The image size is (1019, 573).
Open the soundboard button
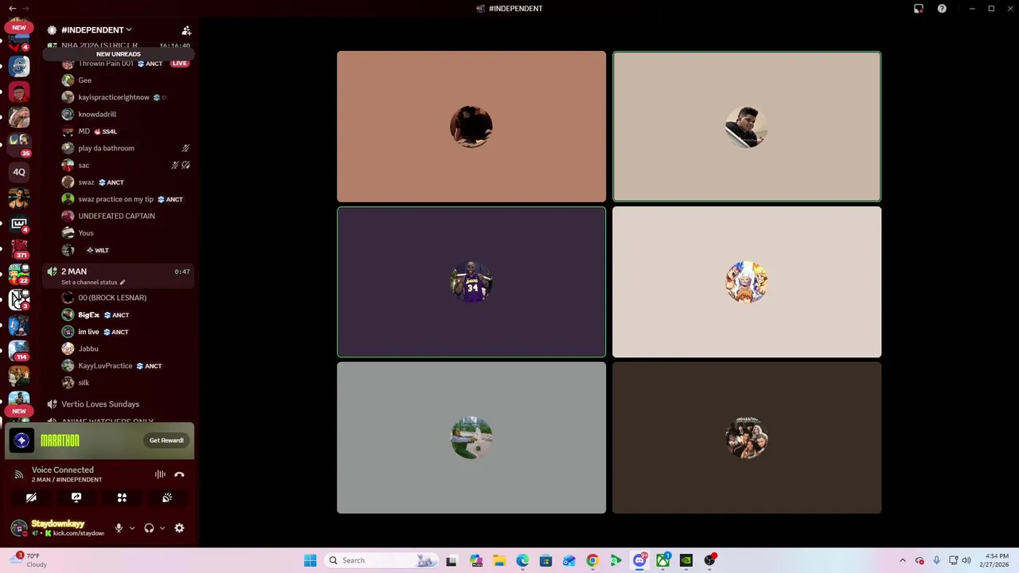(x=167, y=497)
